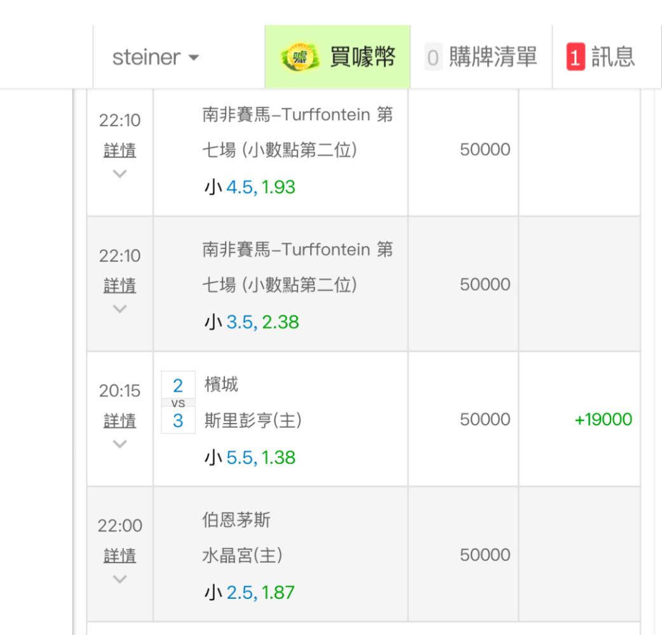Viewport: 662px width, 635px height.
Task: Expand the Turffontein 小 3.5 row chevron
Action: tap(119, 309)
